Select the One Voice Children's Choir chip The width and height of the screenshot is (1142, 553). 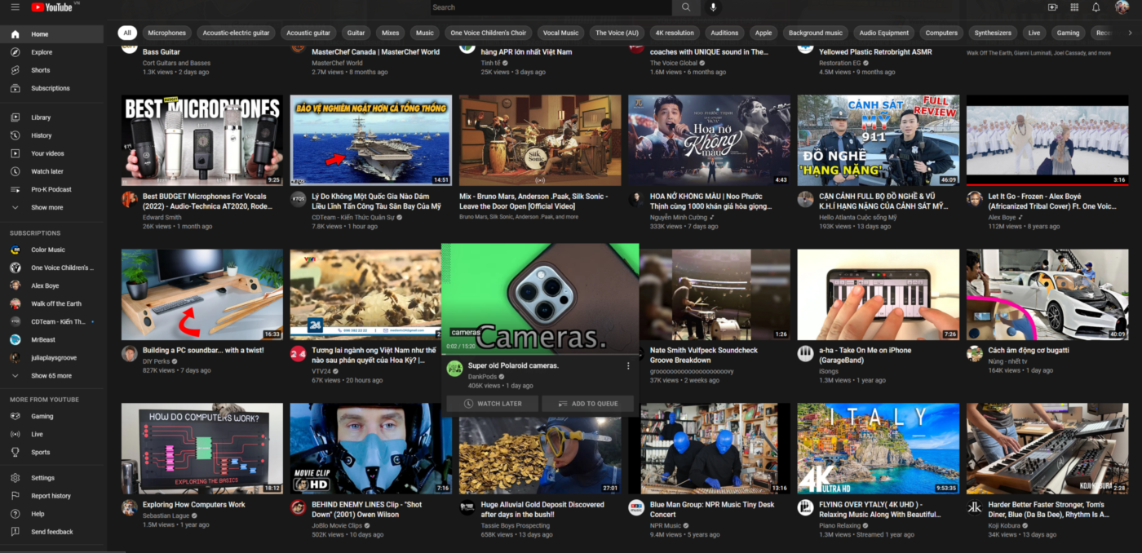tap(489, 33)
